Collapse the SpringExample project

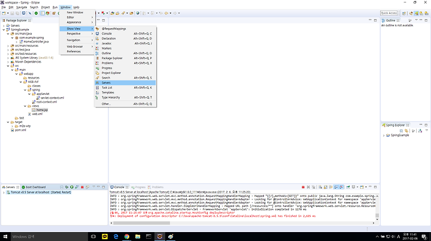click(4, 30)
